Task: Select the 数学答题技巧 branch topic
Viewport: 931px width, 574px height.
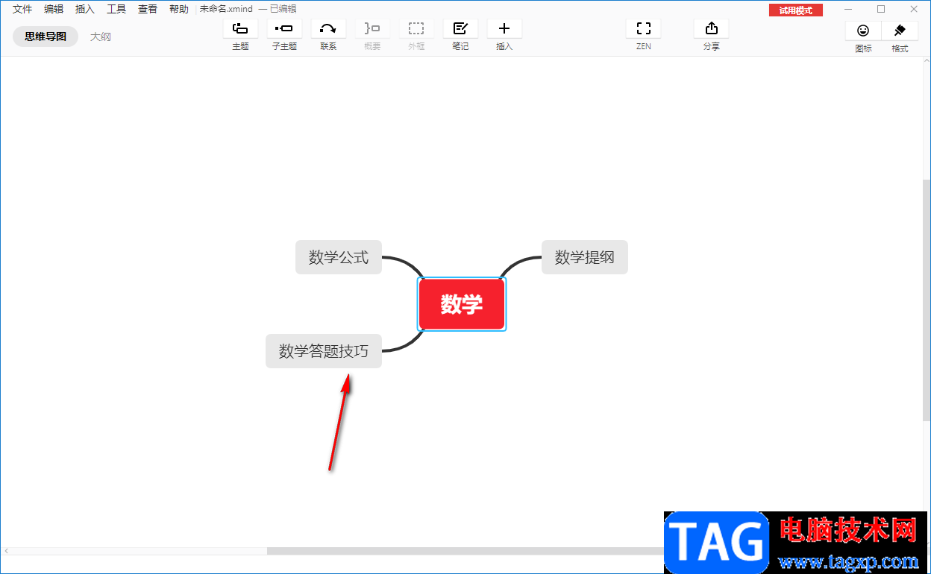Action: pyautogui.click(x=324, y=351)
